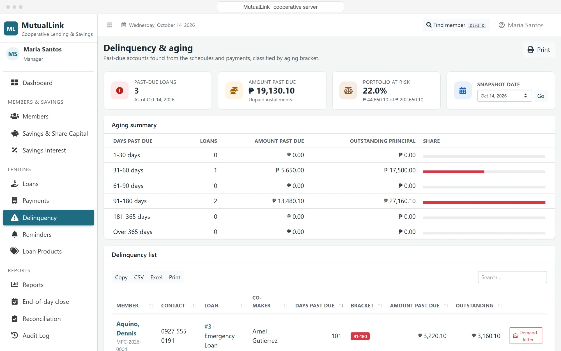
Task: Click the delinquency list Search field
Action: coord(512,277)
